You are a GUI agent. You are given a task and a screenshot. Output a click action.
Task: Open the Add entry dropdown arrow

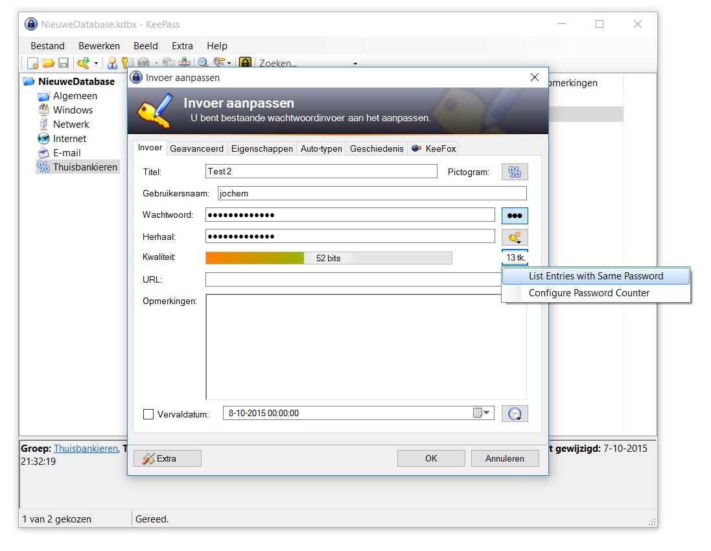click(x=96, y=64)
